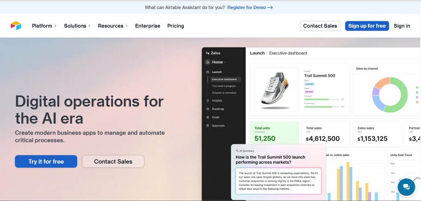This screenshot has height=201, width=421.
Task: Click the Insights lightbulb icon
Action: (x=208, y=101)
